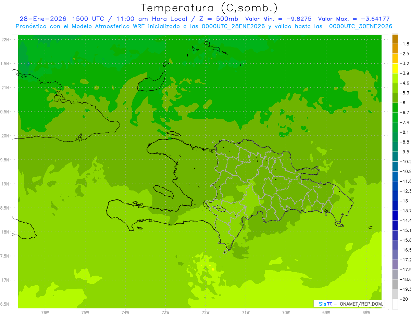
Task: Click the '71W' longitude label
Action: pyautogui.click(x=246, y=313)
